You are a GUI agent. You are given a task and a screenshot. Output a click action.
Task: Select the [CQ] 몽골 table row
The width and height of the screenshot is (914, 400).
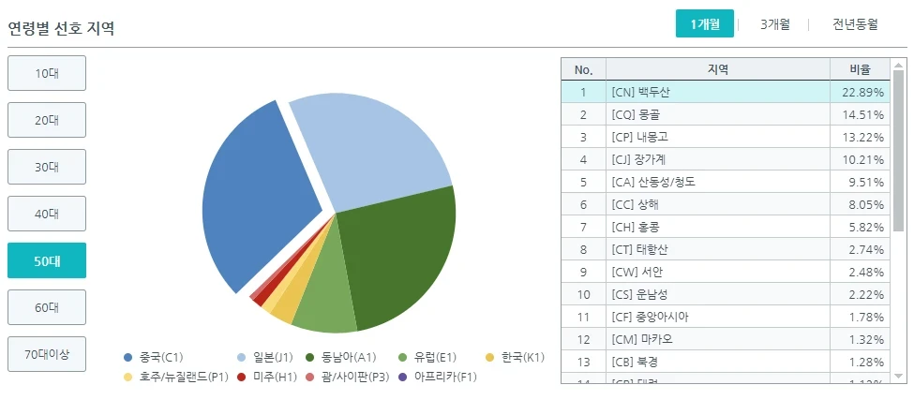726,114
